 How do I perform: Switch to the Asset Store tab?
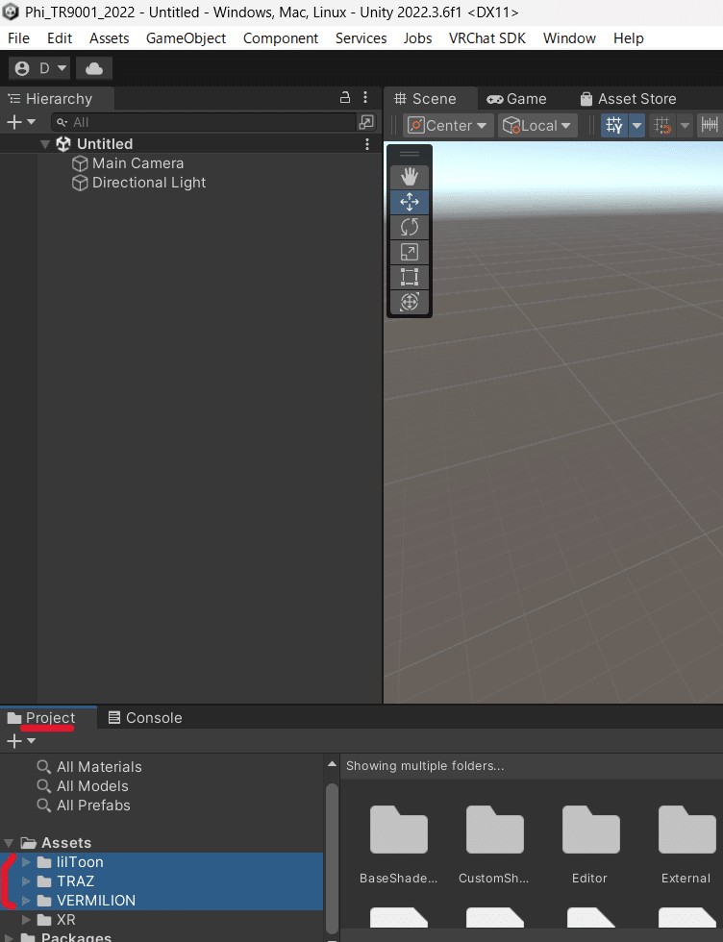coord(628,98)
